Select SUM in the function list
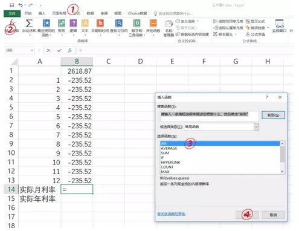The height and width of the screenshot is (231, 299). tap(220, 153)
